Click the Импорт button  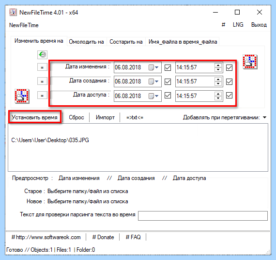105,117
